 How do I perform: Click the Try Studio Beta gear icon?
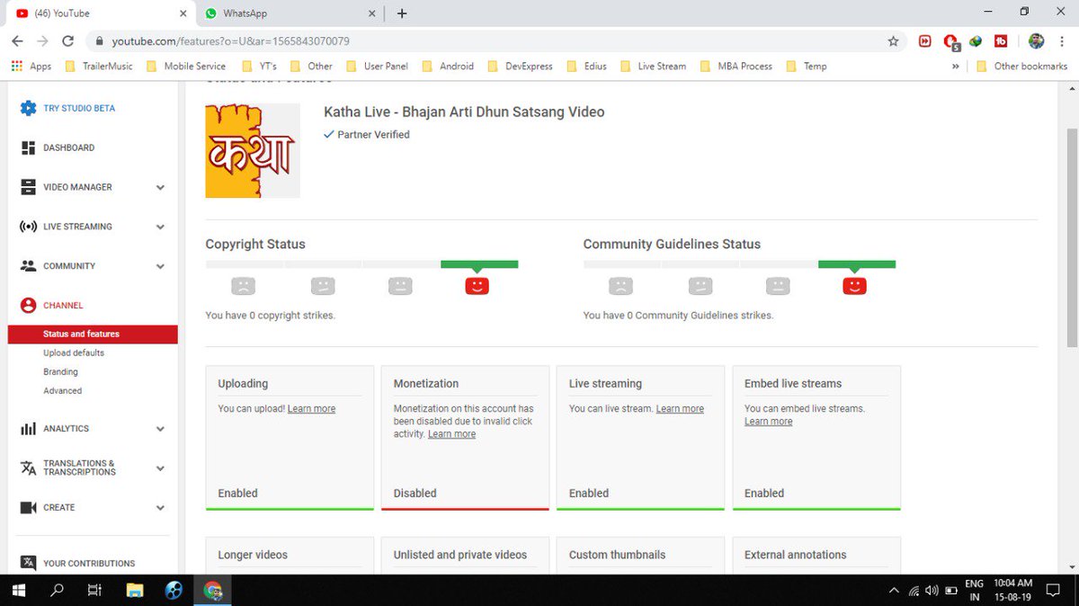pos(28,108)
